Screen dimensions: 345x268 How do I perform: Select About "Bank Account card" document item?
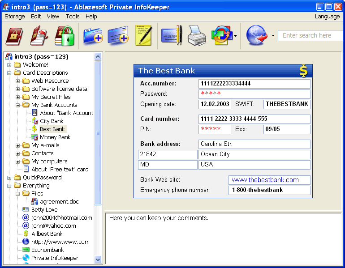coord(66,113)
